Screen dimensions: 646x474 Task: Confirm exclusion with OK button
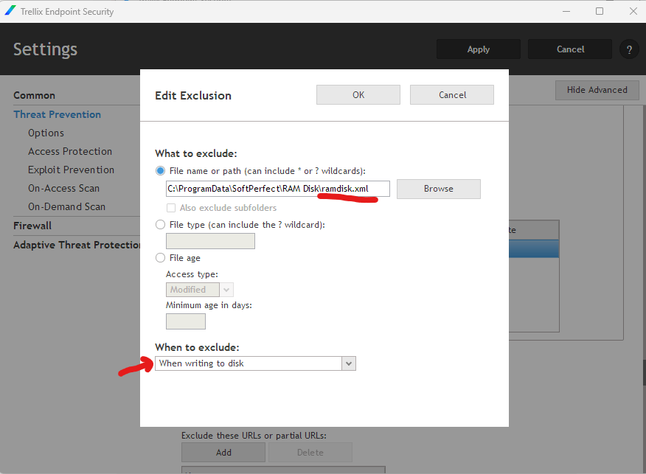click(358, 94)
